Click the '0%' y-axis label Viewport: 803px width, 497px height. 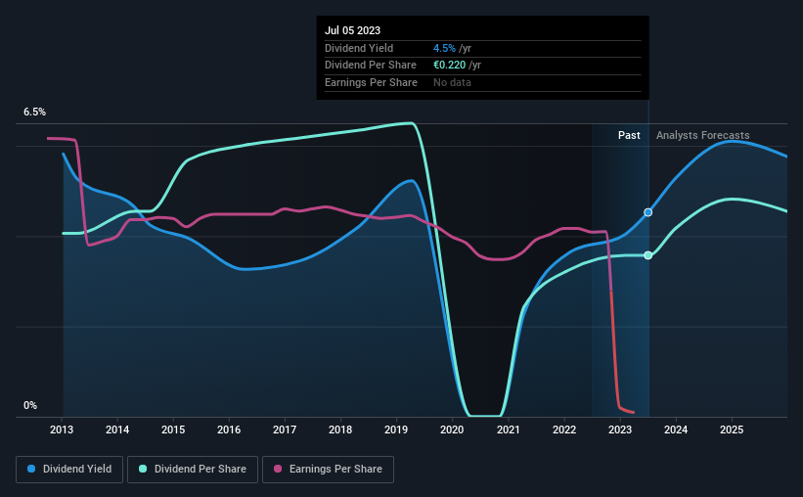30,405
